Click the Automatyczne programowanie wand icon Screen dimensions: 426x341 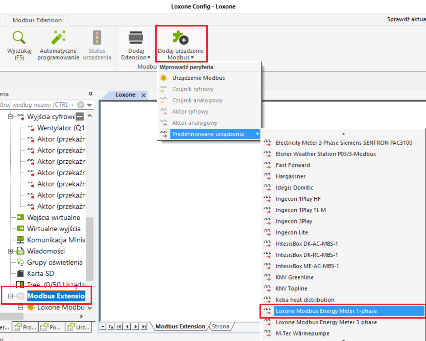click(58, 38)
